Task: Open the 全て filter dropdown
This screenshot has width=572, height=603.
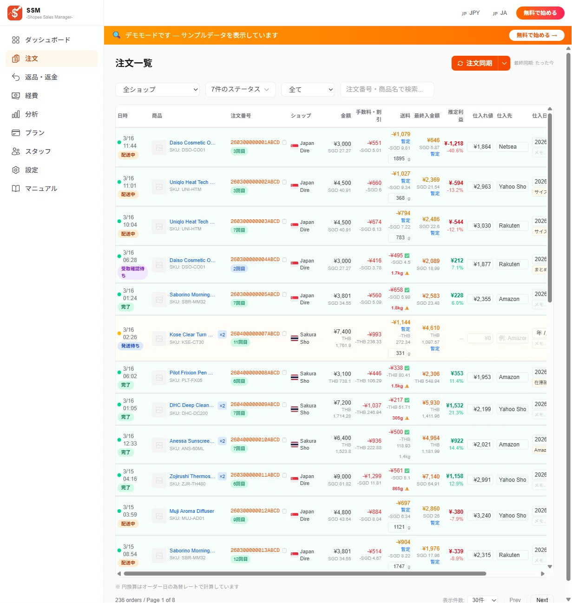Action: (x=308, y=90)
